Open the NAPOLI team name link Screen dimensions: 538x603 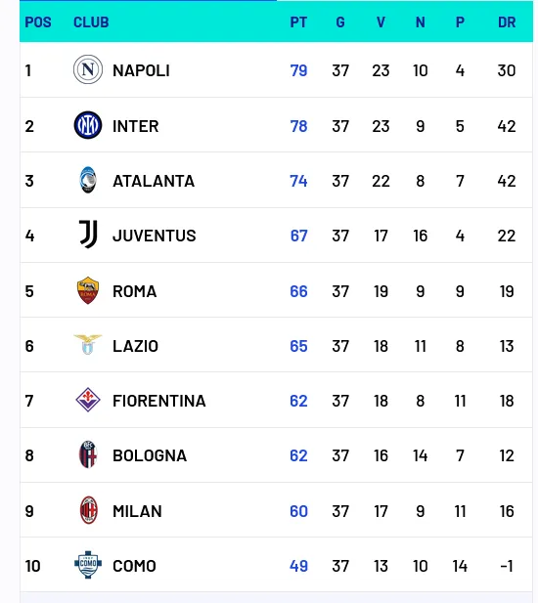141,70
